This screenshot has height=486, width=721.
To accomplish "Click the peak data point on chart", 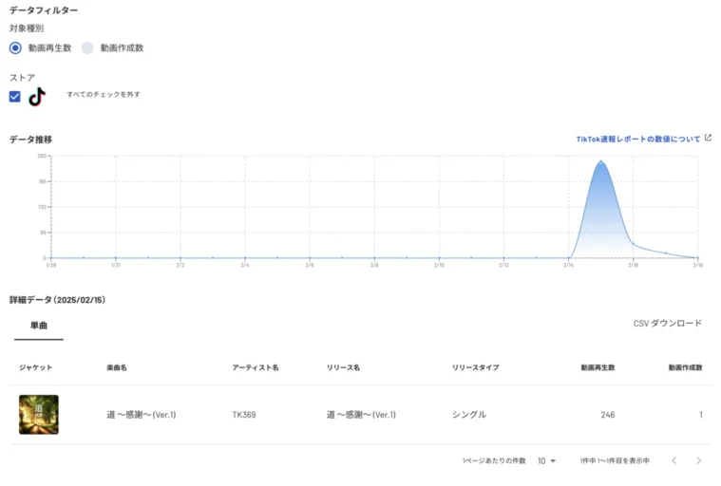I will pyautogui.click(x=600, y=162).
